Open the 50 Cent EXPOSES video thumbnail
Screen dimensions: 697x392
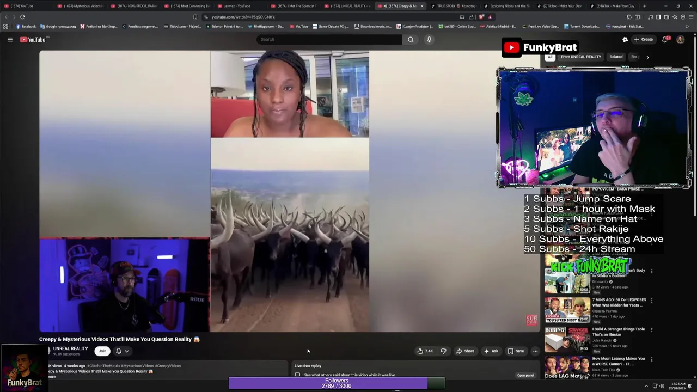(x=567, y=310)
